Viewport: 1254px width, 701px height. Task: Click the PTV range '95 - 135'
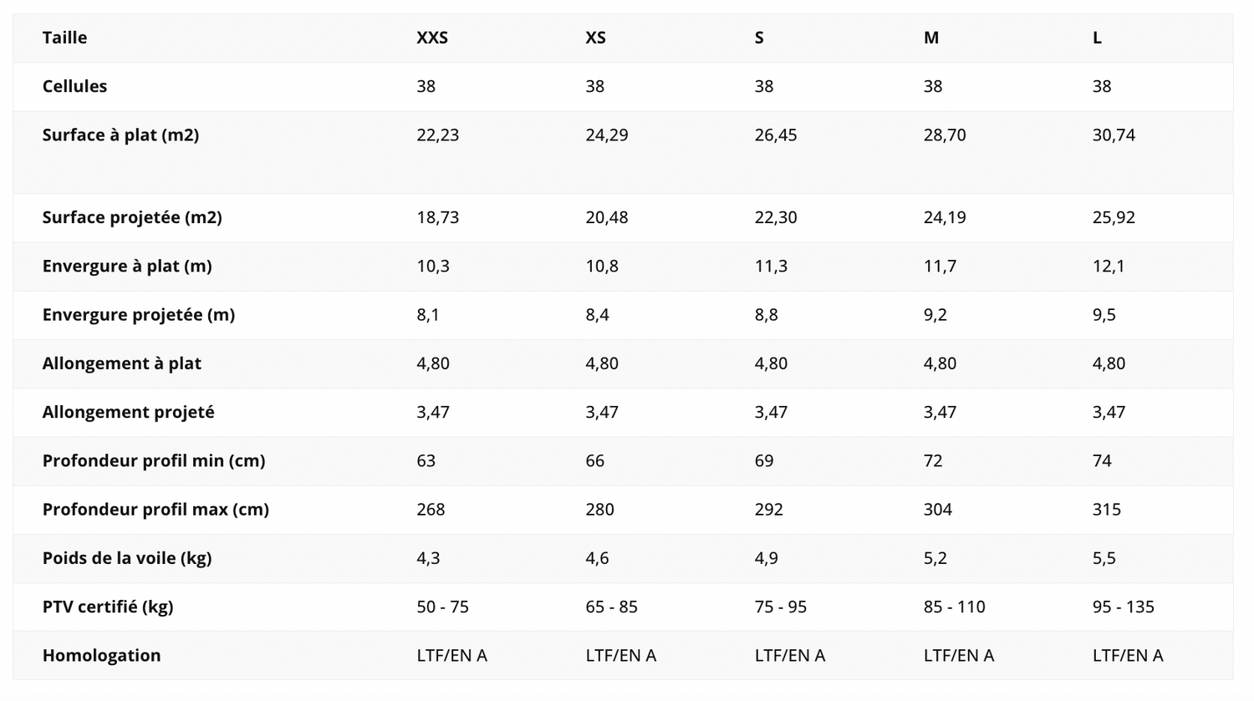[1123, 607]
